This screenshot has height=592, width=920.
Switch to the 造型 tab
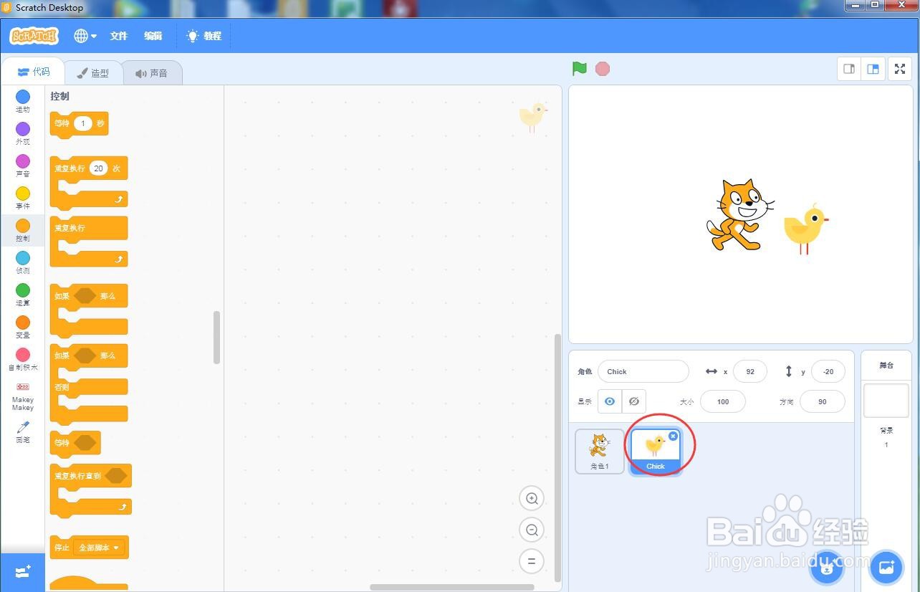pos(93,73)
